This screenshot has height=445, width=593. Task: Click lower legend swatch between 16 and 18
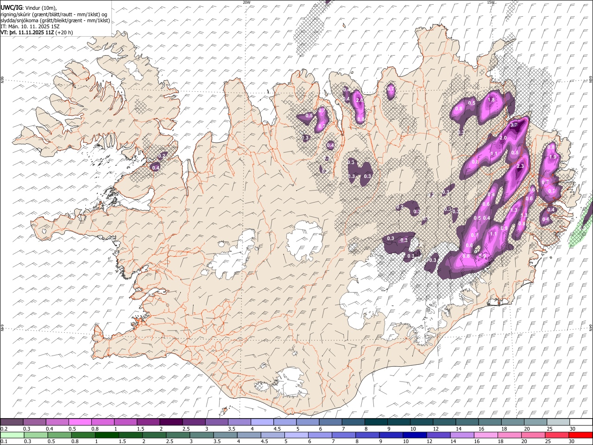pos(486,435)
